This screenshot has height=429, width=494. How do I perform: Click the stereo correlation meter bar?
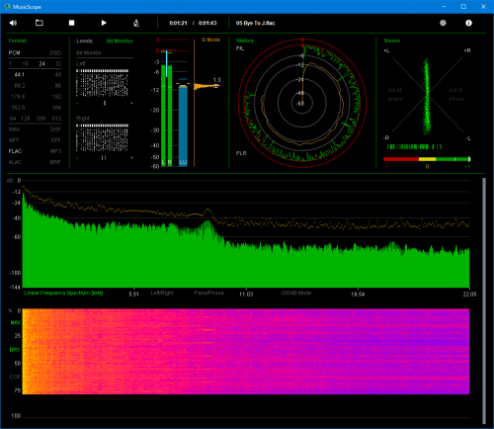pos(427,159)
